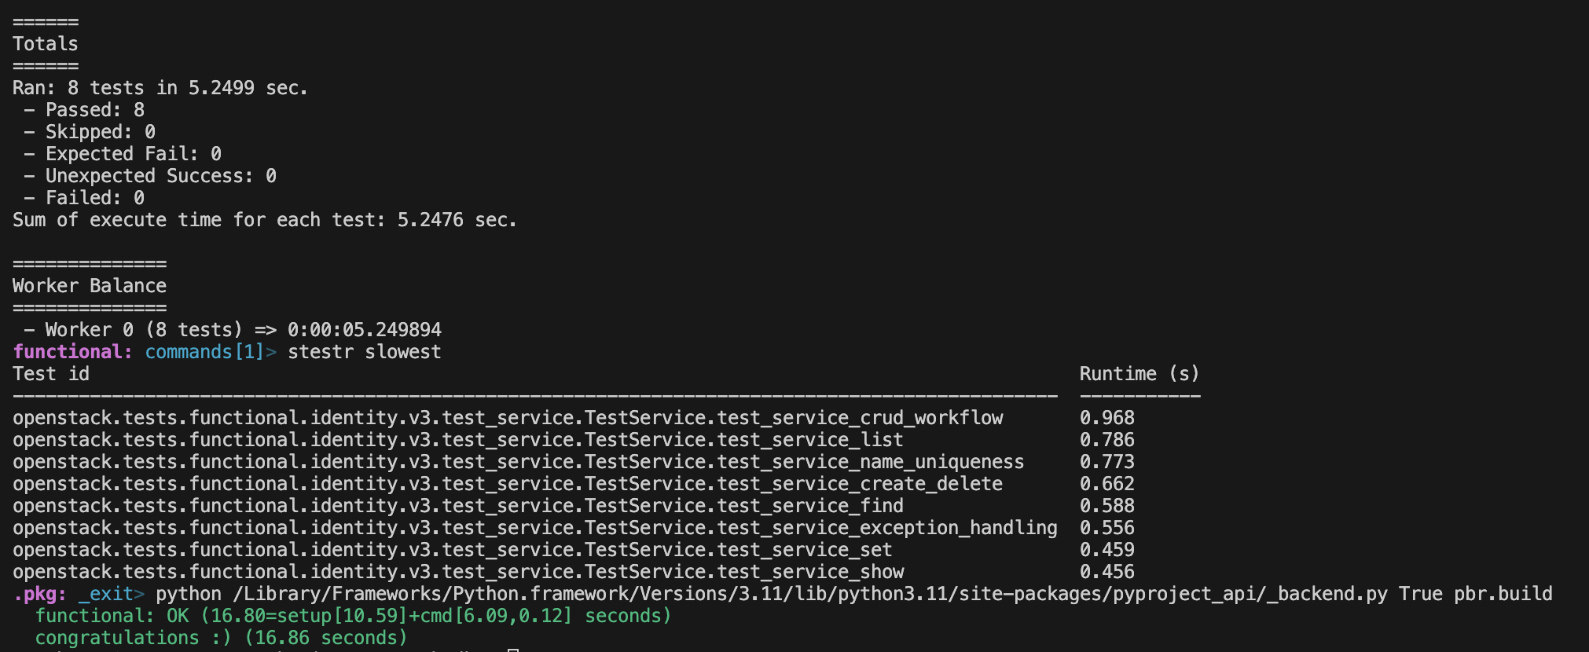Click the test_service_crud_workflow test id

pyautogui.click(x=508, y=418)
